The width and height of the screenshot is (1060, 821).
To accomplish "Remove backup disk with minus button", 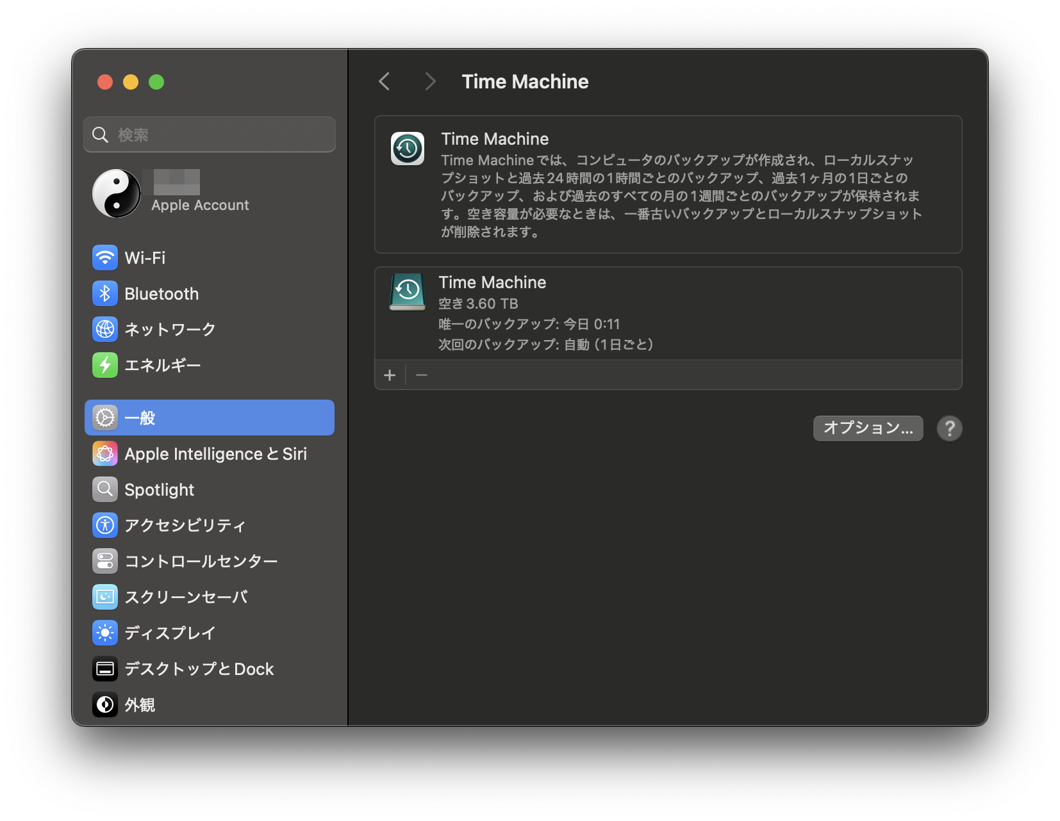I will (422, 375).
